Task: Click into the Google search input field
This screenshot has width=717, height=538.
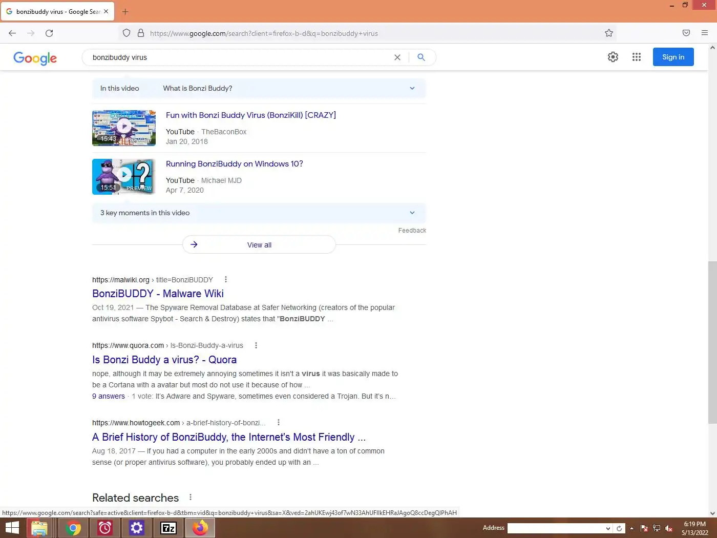Action: [239, 57]
